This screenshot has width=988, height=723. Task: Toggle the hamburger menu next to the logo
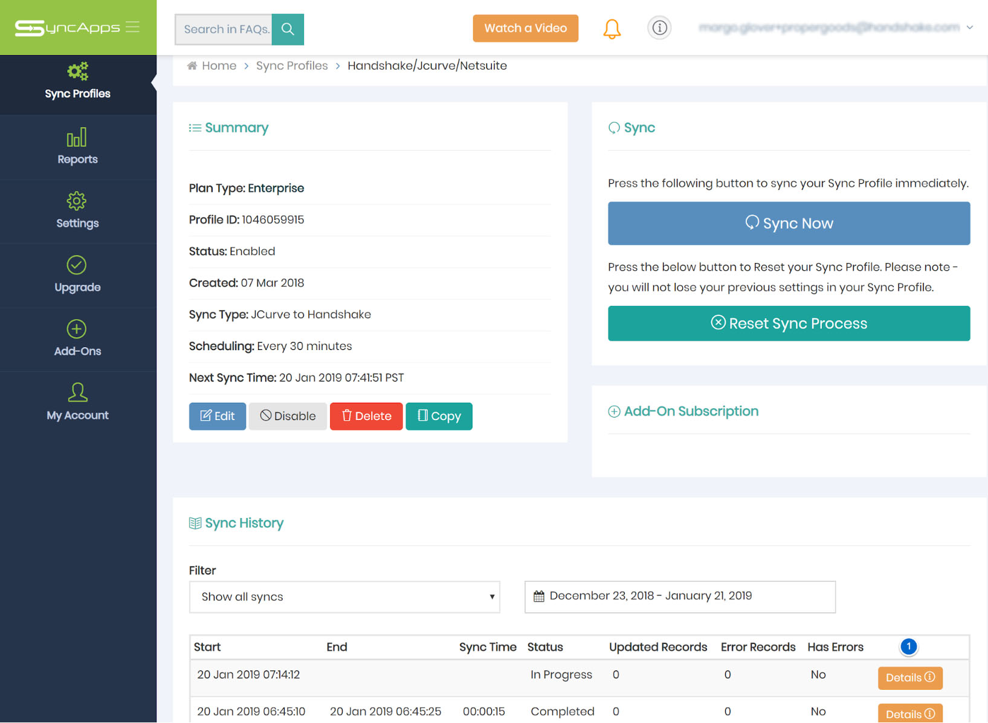[x=133, y=27]
